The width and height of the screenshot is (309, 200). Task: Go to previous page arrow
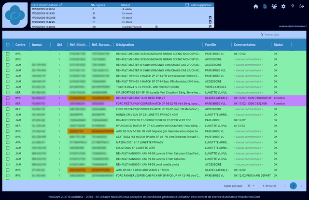click(x=285, y=186)
